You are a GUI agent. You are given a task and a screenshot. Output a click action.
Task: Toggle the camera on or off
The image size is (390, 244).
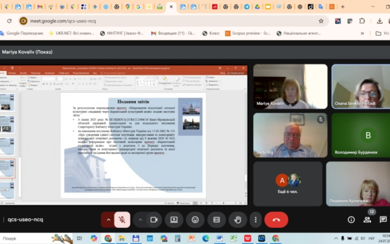154,220
